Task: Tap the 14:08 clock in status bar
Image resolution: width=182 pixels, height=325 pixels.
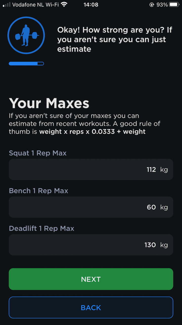Action: tap(91, 5)
